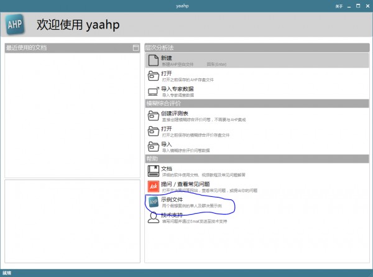Screen dimensions: 373x277
Task: Click the 导入专家数据 laptop icon
Action: tap(153, 91)
